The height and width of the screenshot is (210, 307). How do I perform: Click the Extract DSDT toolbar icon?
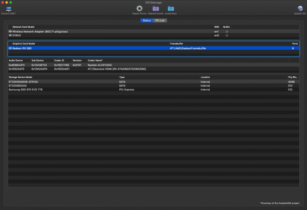click(8, 8)
